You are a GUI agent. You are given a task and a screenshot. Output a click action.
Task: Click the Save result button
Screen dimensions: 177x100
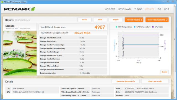pyautogui.click(x=100, y=20)
